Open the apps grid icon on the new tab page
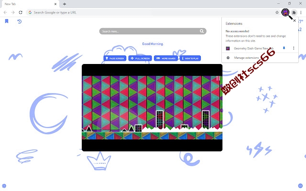The image size is (306, 191). coord(301,186)
